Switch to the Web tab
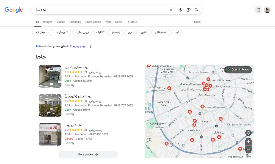The height and width of the screenshot is (164, 275). pos(108,22)
